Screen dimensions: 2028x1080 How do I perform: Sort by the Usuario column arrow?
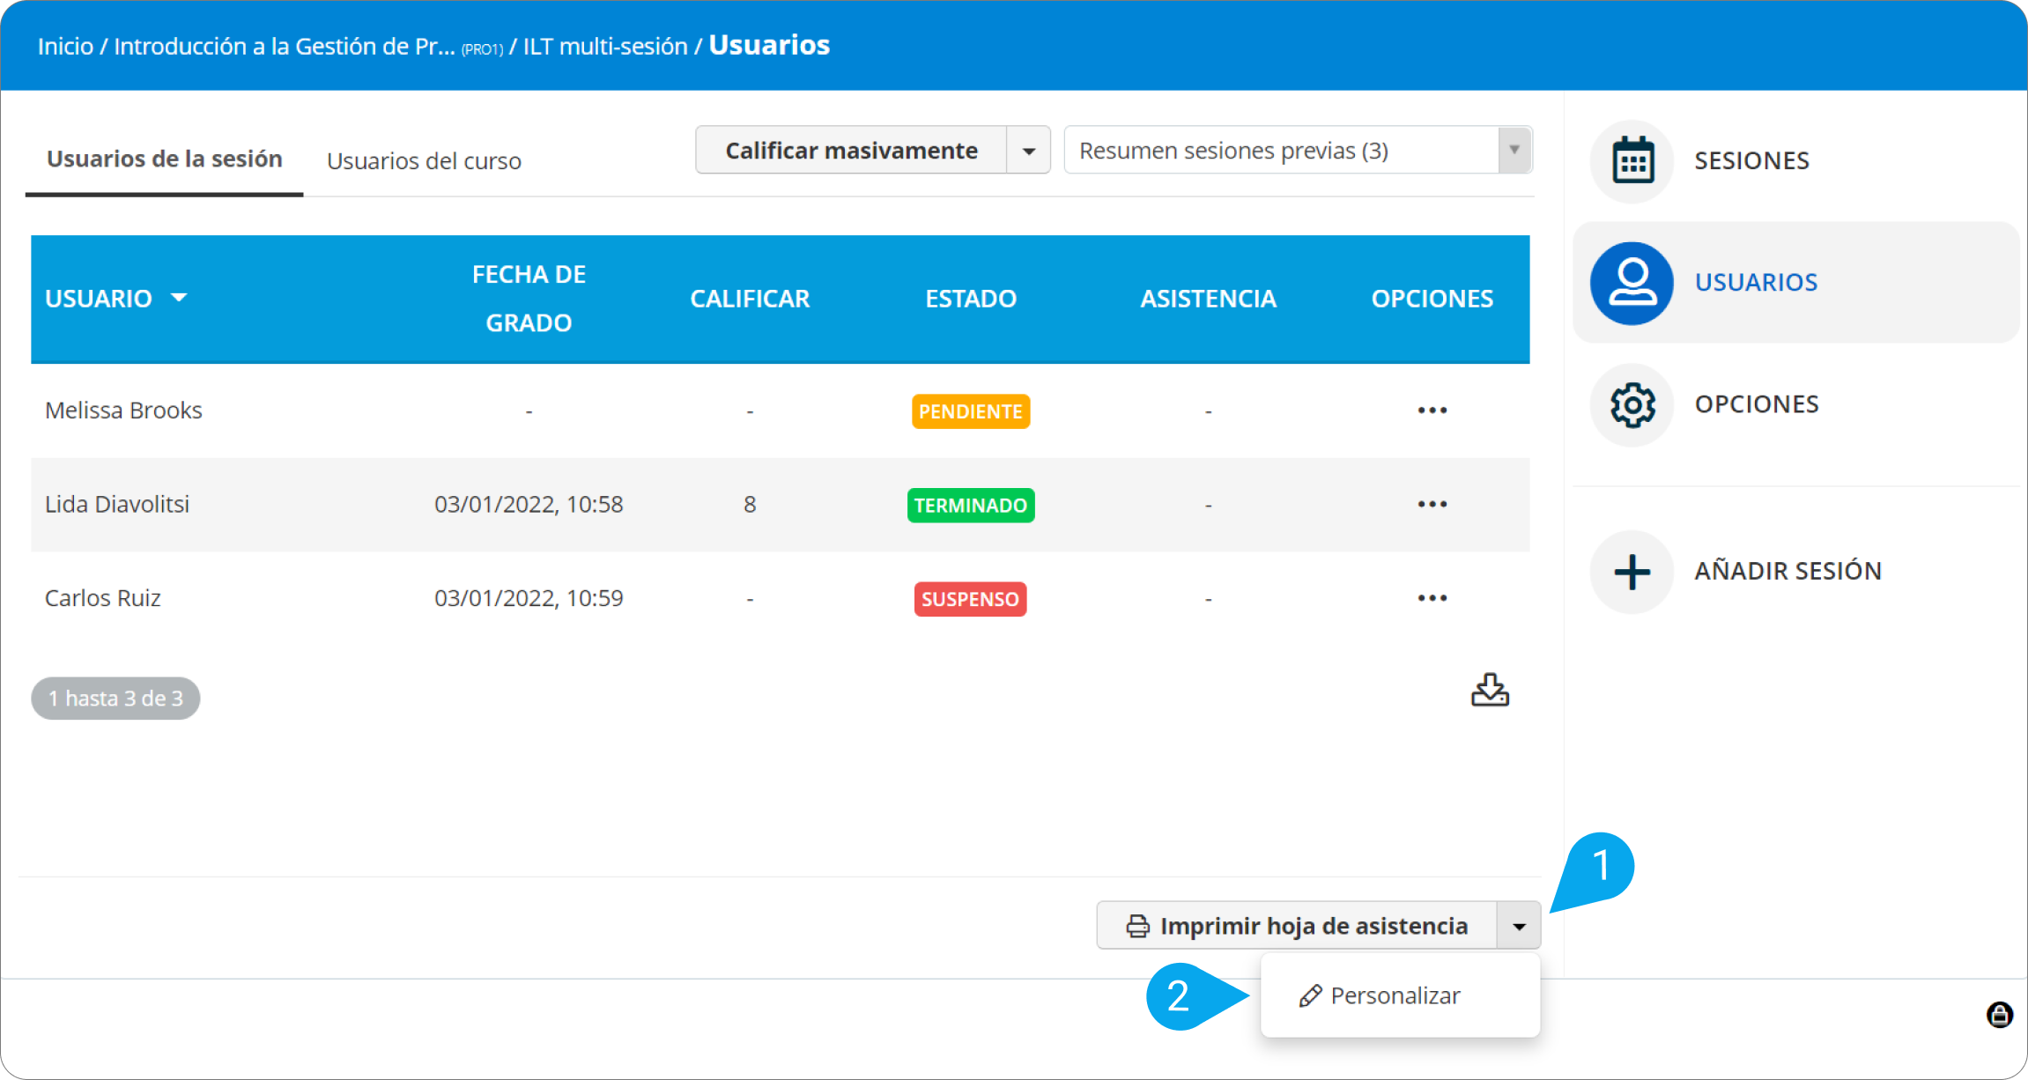pos(179,298)
